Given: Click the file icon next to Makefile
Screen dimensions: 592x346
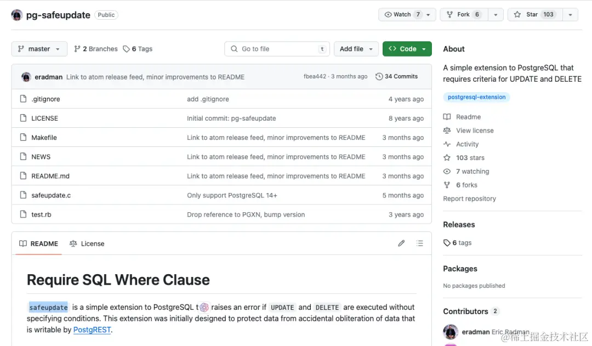Looking at the screenshot, I should tap(23, 137).
